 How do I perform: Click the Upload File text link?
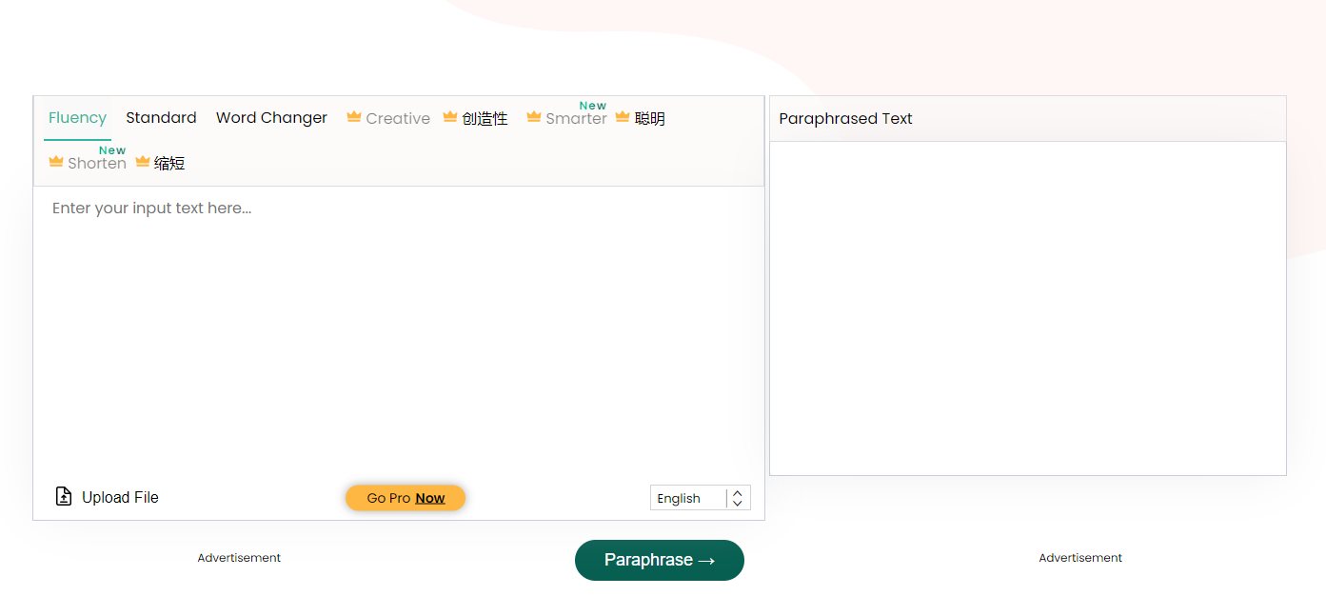pos(120,497)
